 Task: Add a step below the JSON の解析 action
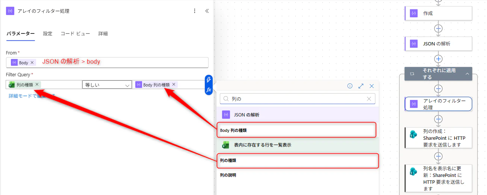[x=438, y=59]
